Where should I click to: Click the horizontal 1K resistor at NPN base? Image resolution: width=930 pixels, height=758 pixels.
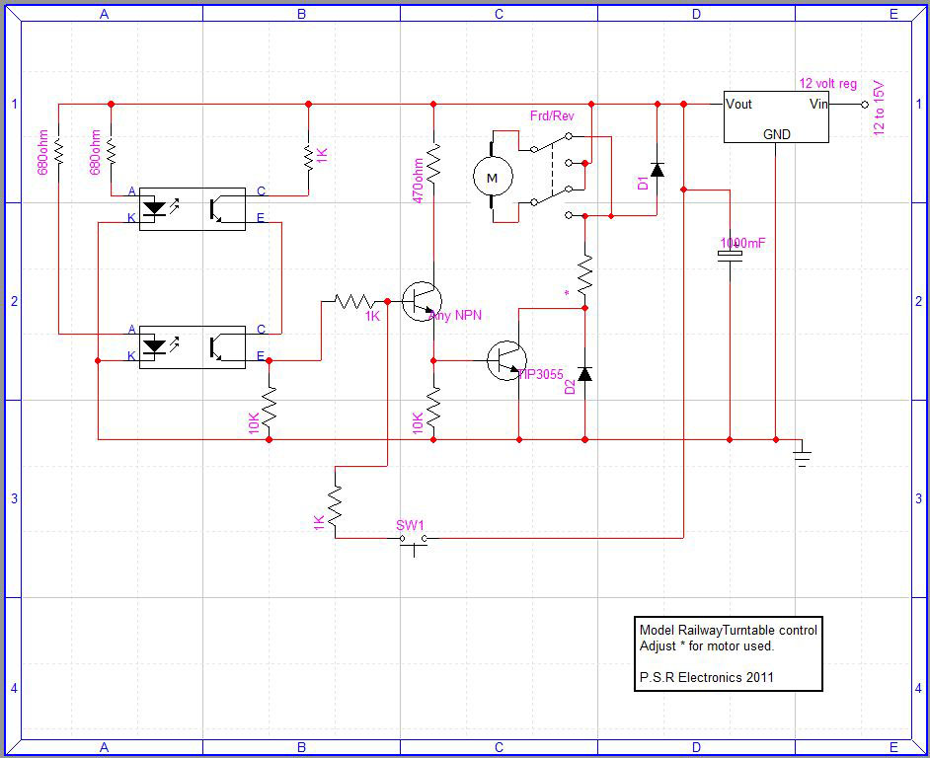click(x=353, y=300)
